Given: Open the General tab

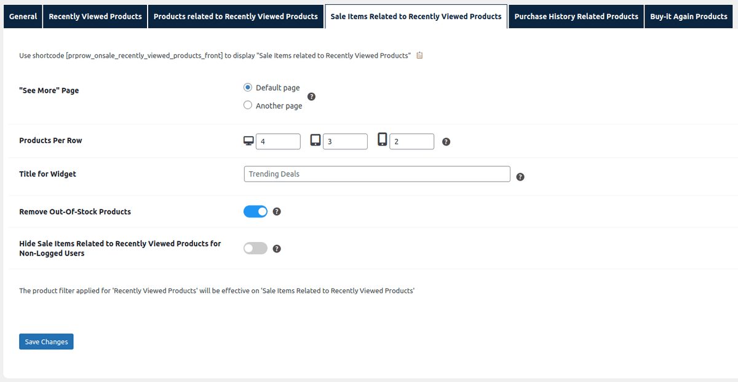Looking at the screenshot, I should tap(23, 17).
